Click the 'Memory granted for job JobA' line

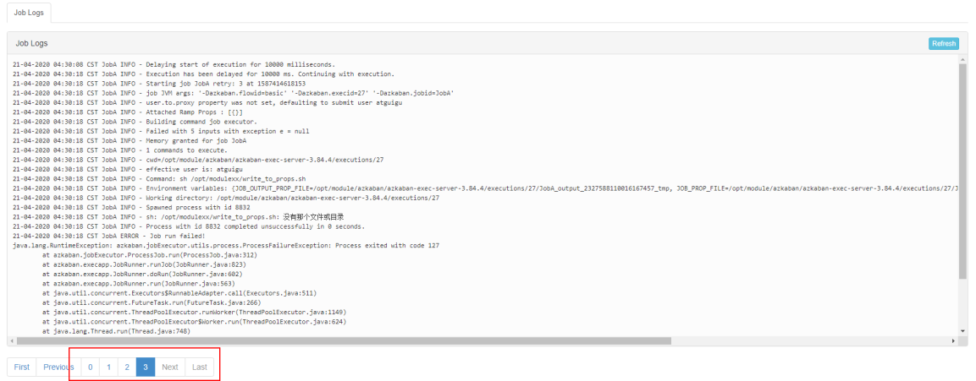[130, 140]
